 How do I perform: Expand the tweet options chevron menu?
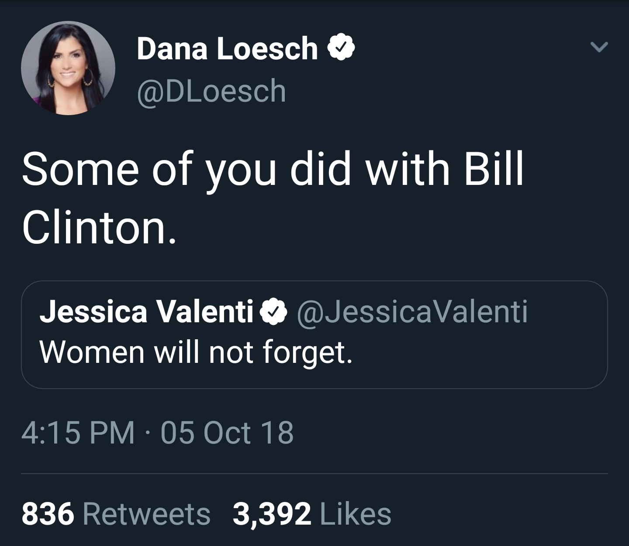pos(598,47)
